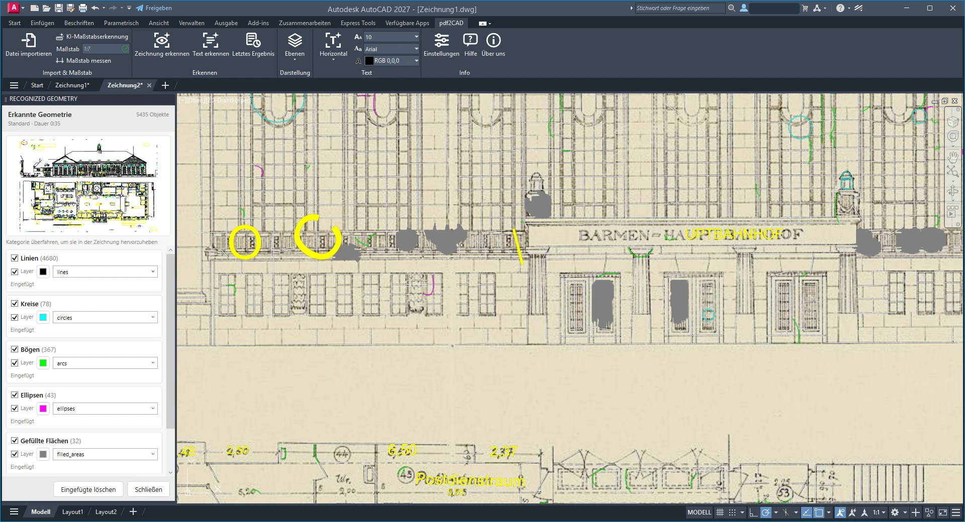Open the arcs layer dropdown
This screenshot has width=965, height=522.
point(105,363)
